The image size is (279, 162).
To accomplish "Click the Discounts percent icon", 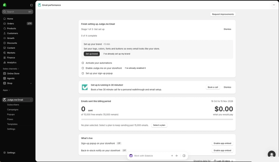I will point(5,43).
